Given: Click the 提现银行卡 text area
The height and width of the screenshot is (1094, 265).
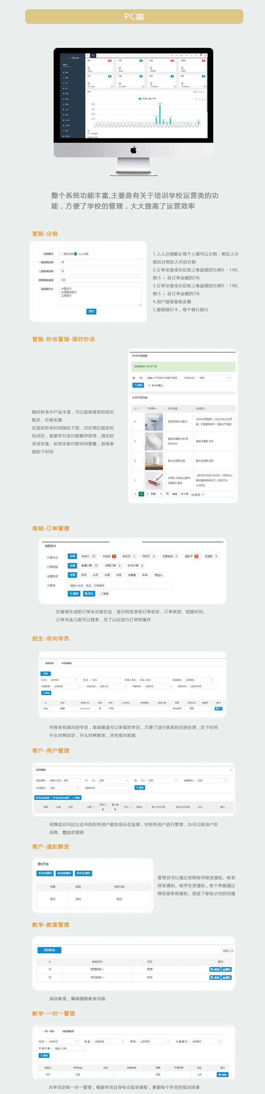Looking at the screenshot, I should pos(100,296).
